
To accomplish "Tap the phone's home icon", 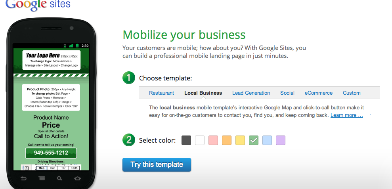I will tap(78, 178).
